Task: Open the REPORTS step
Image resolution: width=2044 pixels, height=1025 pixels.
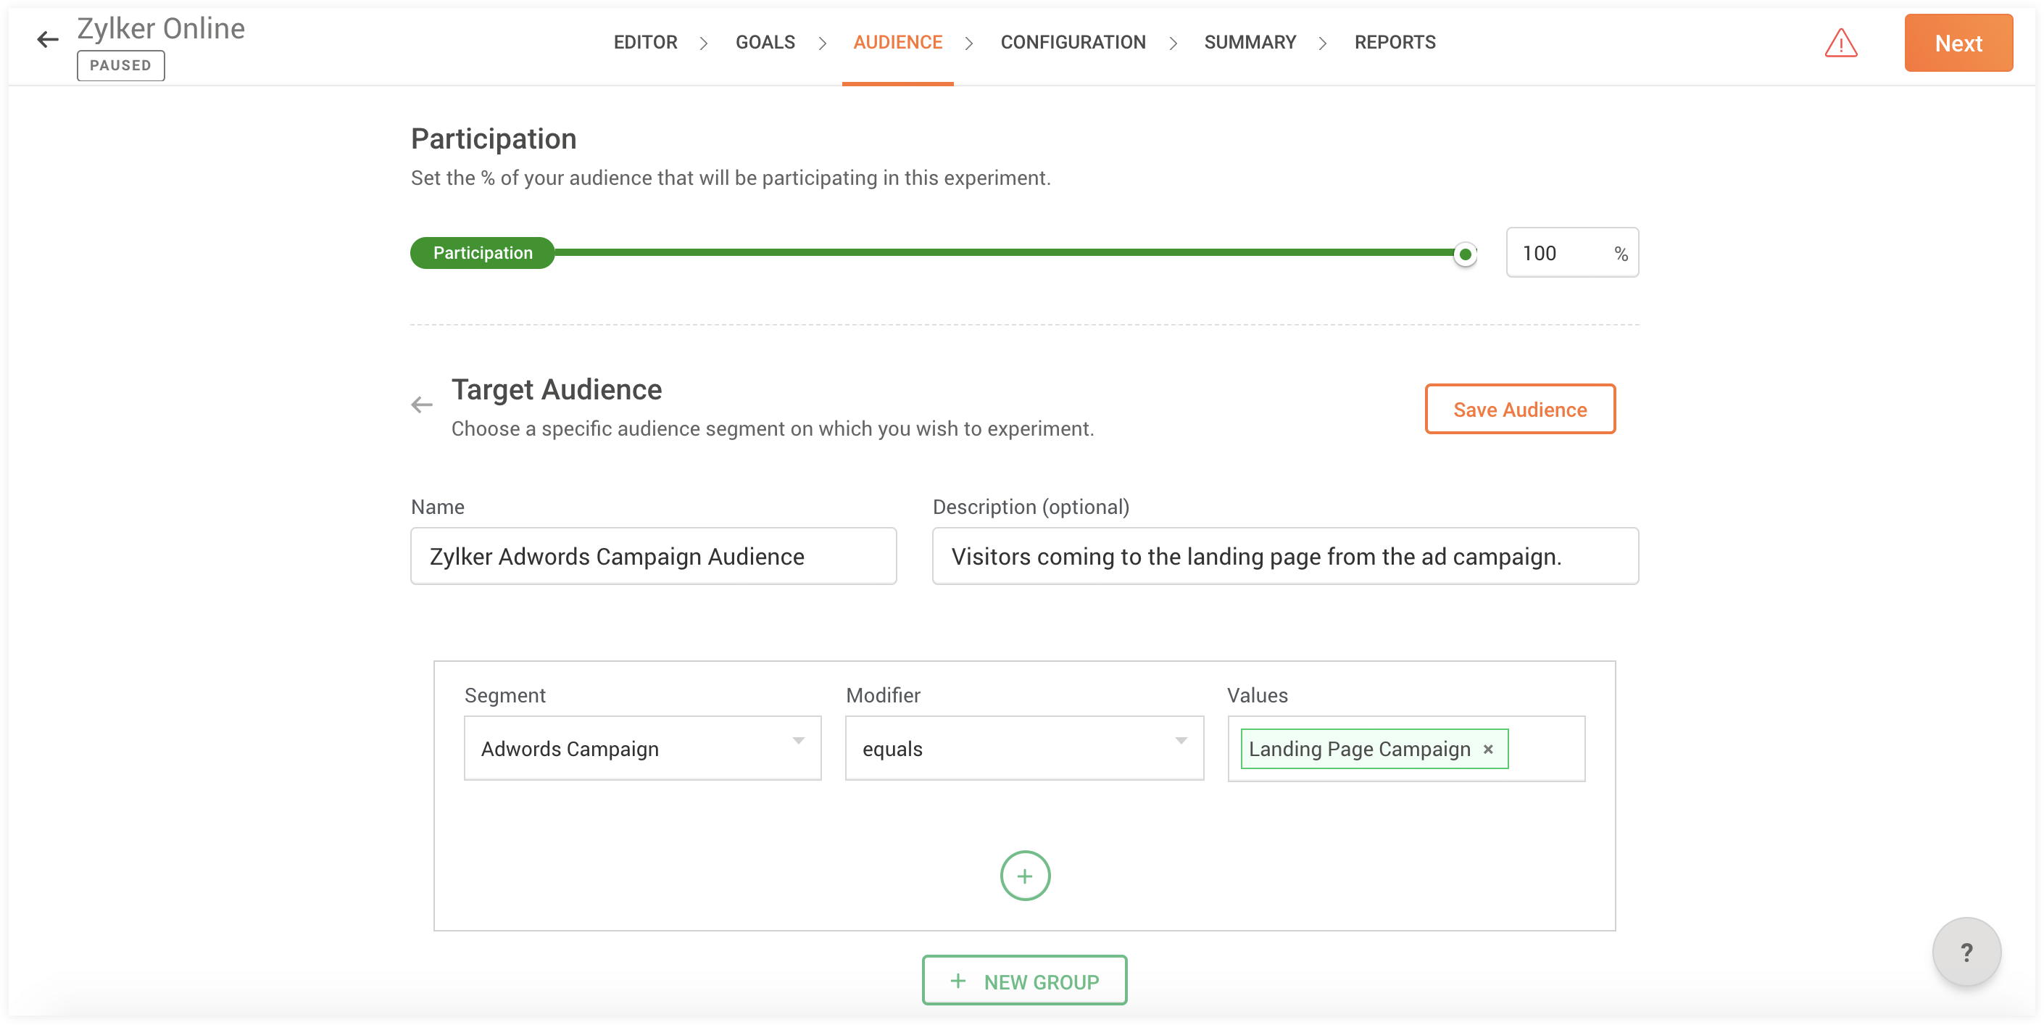Action: 1394,42
